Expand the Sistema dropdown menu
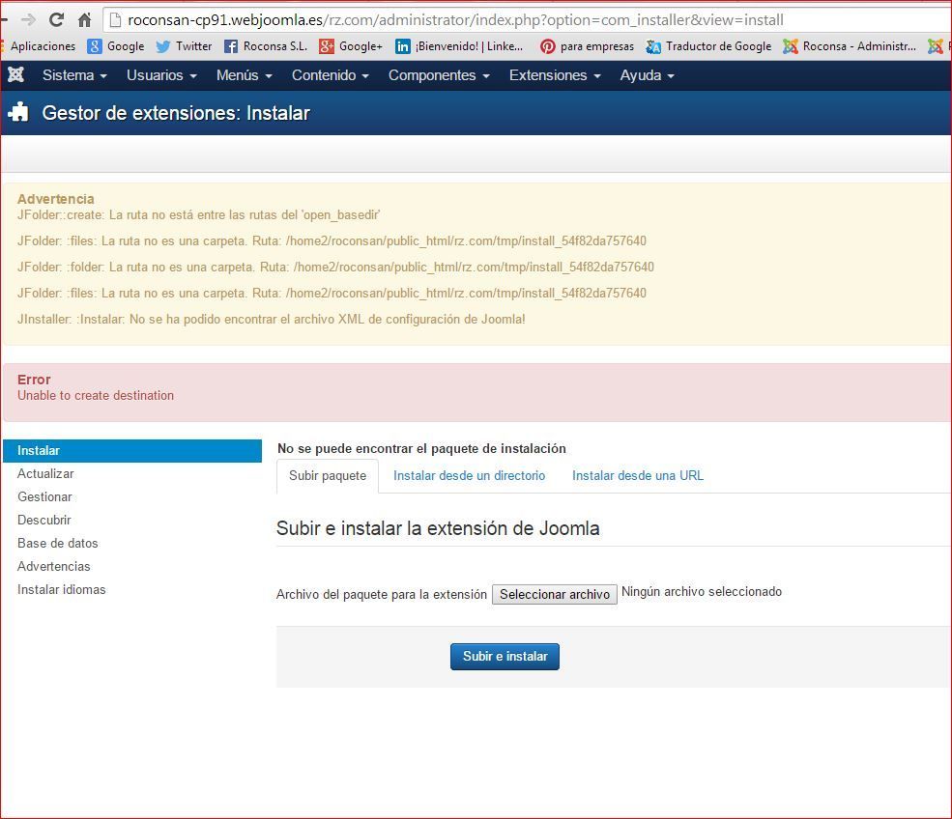The height and width of the screenshot is (819, 952). [x=74, y=75]
